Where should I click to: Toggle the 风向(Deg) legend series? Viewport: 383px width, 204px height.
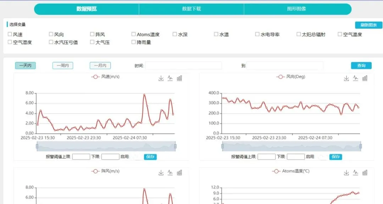click(291, 77)
